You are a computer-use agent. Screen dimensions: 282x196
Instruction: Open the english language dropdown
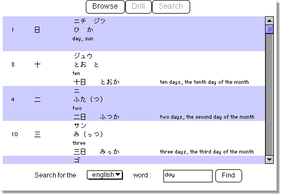point(105,175)
